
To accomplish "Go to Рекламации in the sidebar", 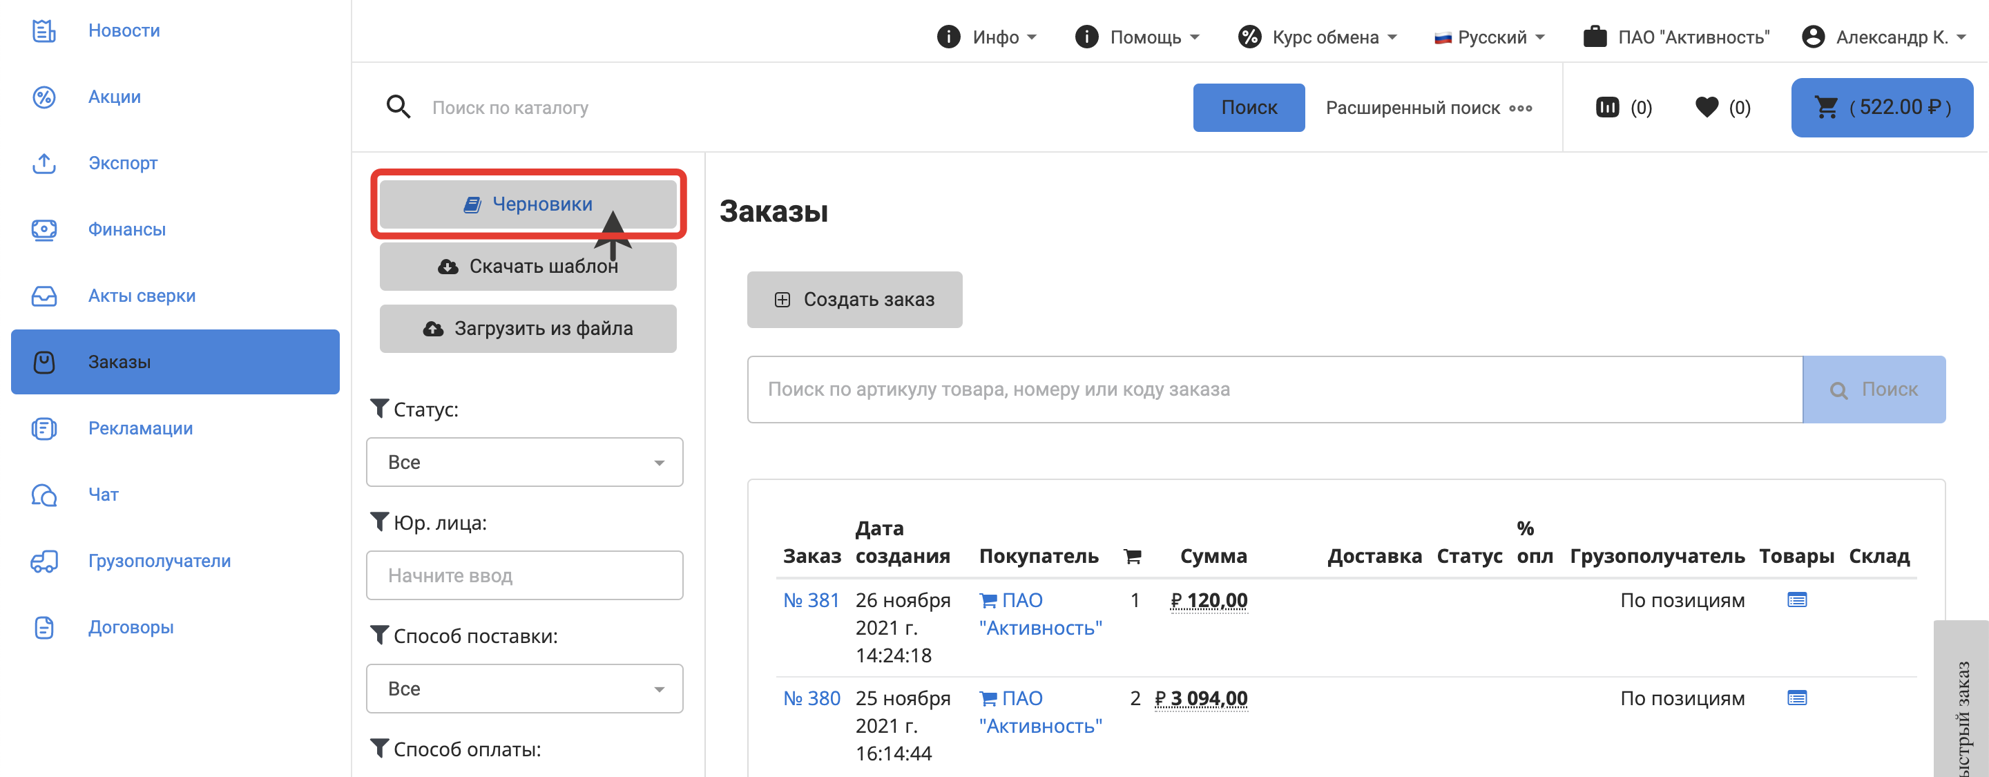I will coord(140,428).
